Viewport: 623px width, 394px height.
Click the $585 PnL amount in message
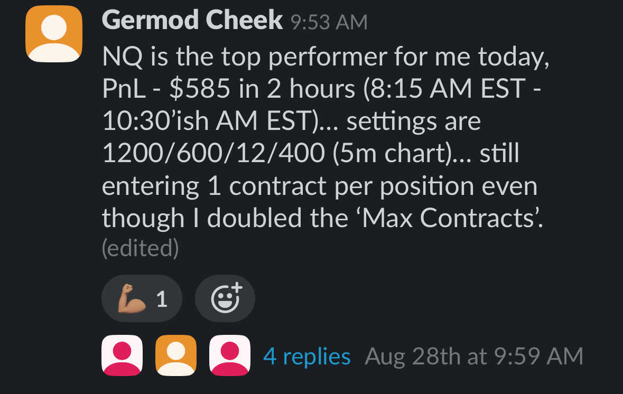[x=200, y=88]
